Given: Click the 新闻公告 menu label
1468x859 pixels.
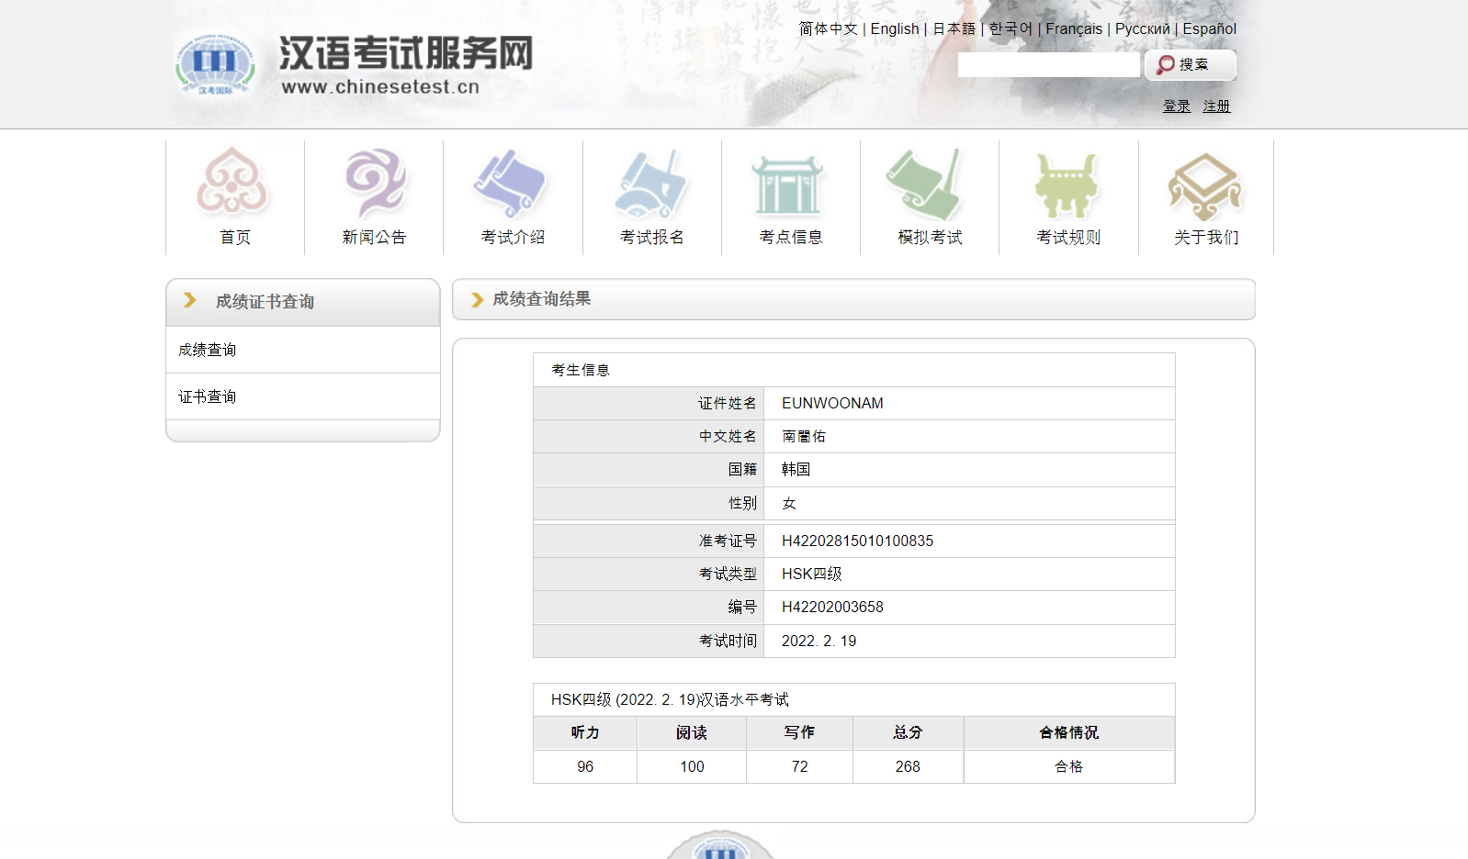Looking at the screenshot, I should coord(374,237).
